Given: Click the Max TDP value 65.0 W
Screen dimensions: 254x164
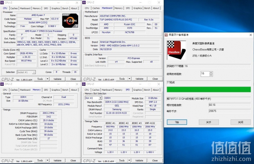Looking at the screenshot, I should pyautogui.click(x=55, y=19).
